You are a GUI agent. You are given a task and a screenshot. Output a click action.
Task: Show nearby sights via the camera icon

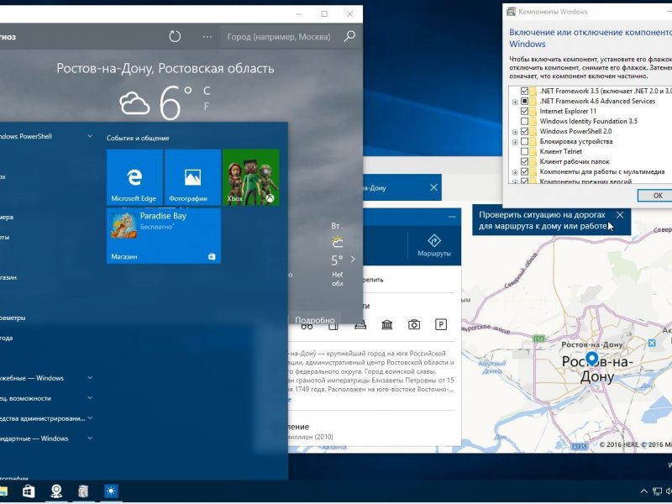[414, 325]
